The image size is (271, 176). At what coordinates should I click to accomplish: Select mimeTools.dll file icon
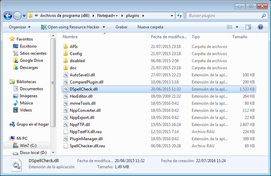(x=66, y=103)
